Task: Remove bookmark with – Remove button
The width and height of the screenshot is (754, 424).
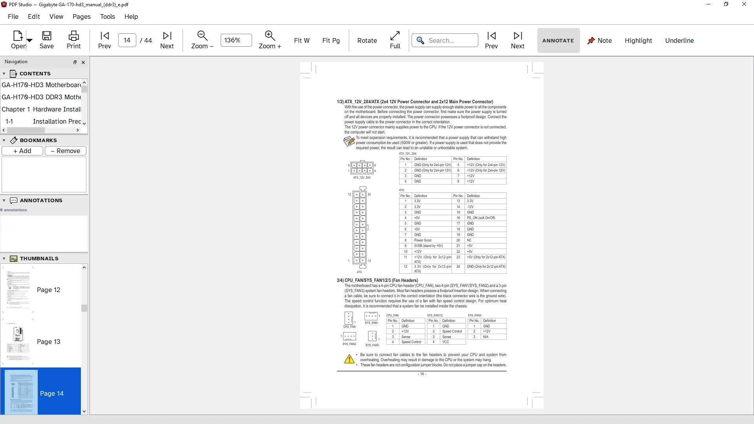Action: [66, 151]
